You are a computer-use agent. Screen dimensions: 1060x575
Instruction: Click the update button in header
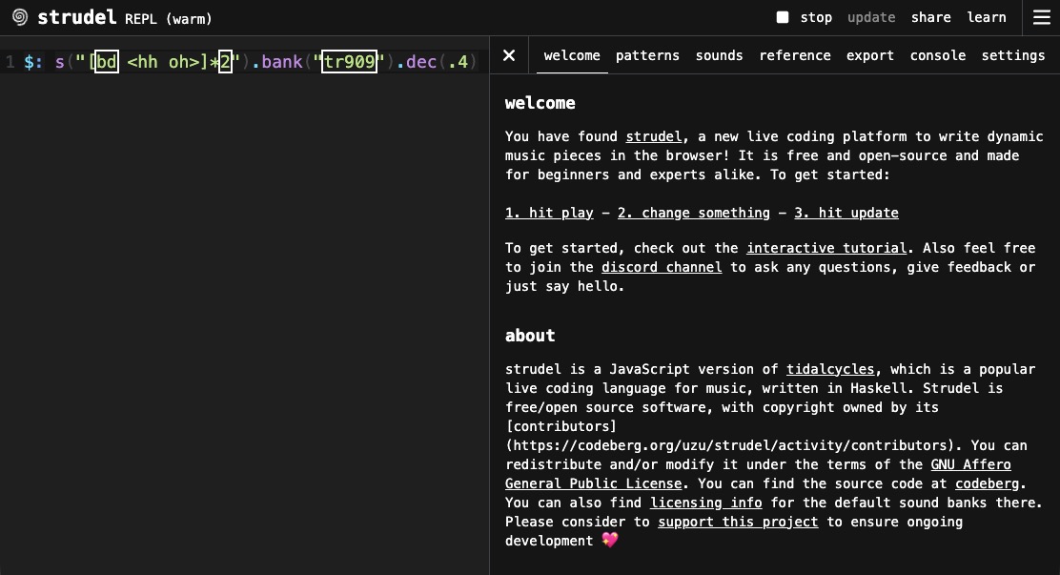click(x=871, y=17)
